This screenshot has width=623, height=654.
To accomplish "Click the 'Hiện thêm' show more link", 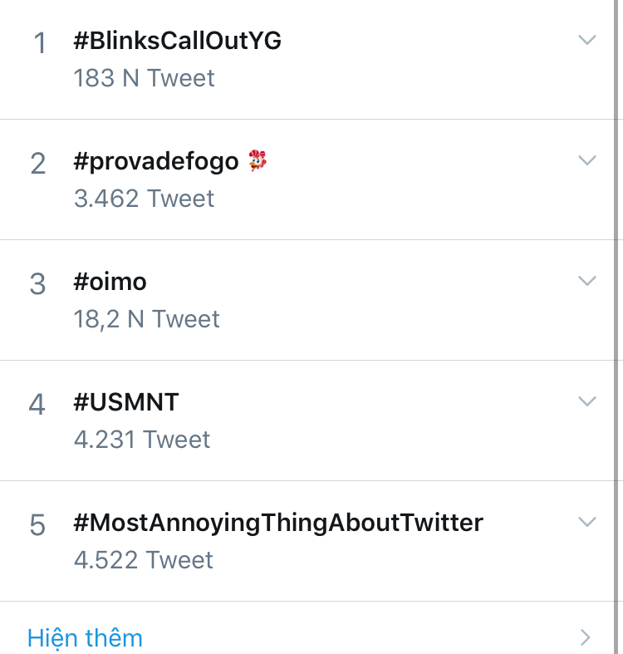I will 85,638.
